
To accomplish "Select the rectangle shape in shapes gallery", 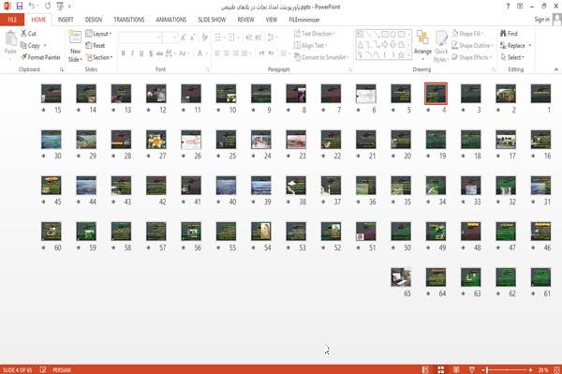I will pos(385,35).
